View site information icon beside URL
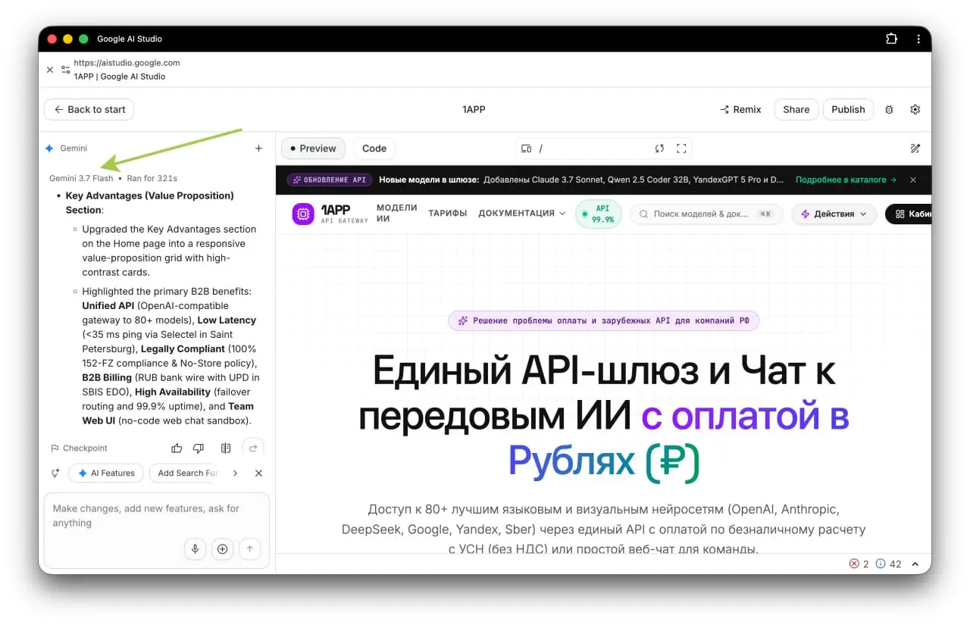The image size is (970, 625). coord(66,70)
